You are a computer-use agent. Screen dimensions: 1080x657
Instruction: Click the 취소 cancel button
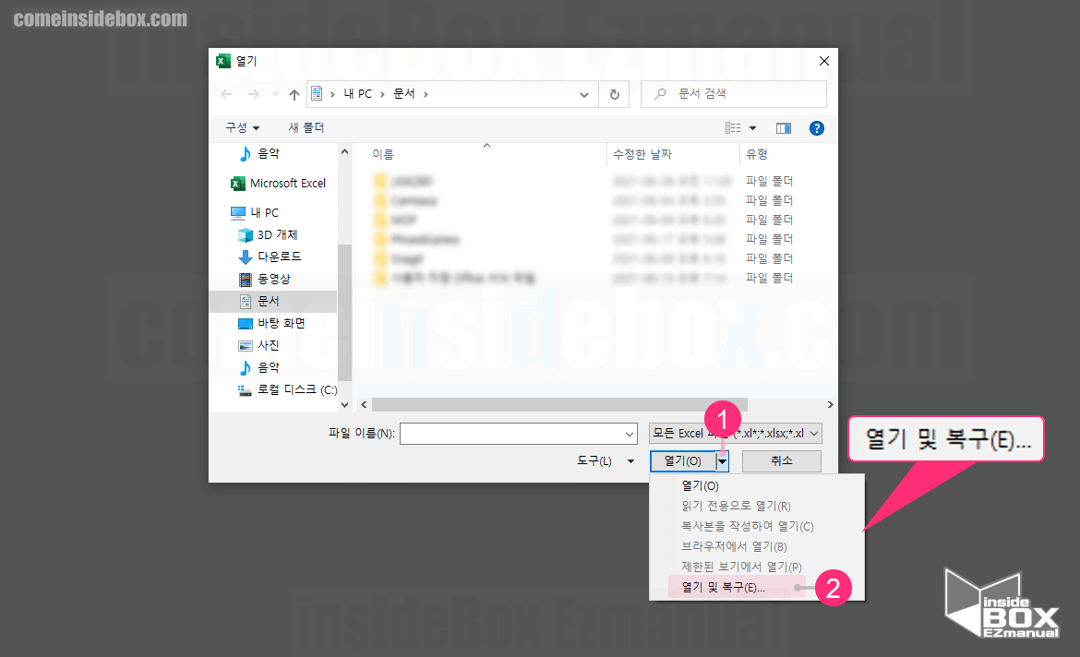pos(781,460)
